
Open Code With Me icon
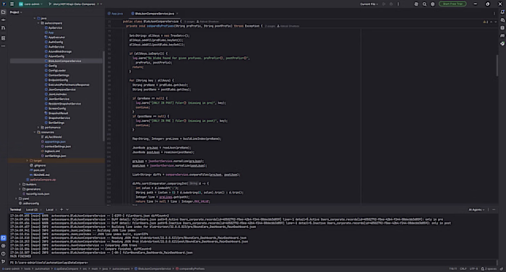416,4
